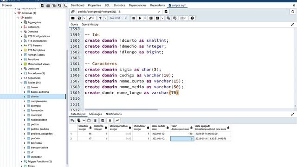Expand the Procedures (3) tree node
This screenshot has height=167, width=297.
(x=21, y=73)
